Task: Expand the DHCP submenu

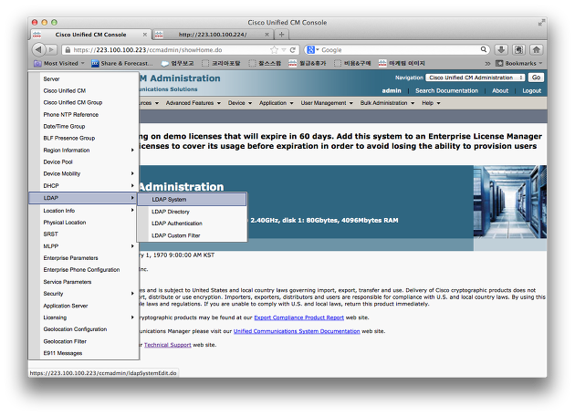Action: [84, 185]
